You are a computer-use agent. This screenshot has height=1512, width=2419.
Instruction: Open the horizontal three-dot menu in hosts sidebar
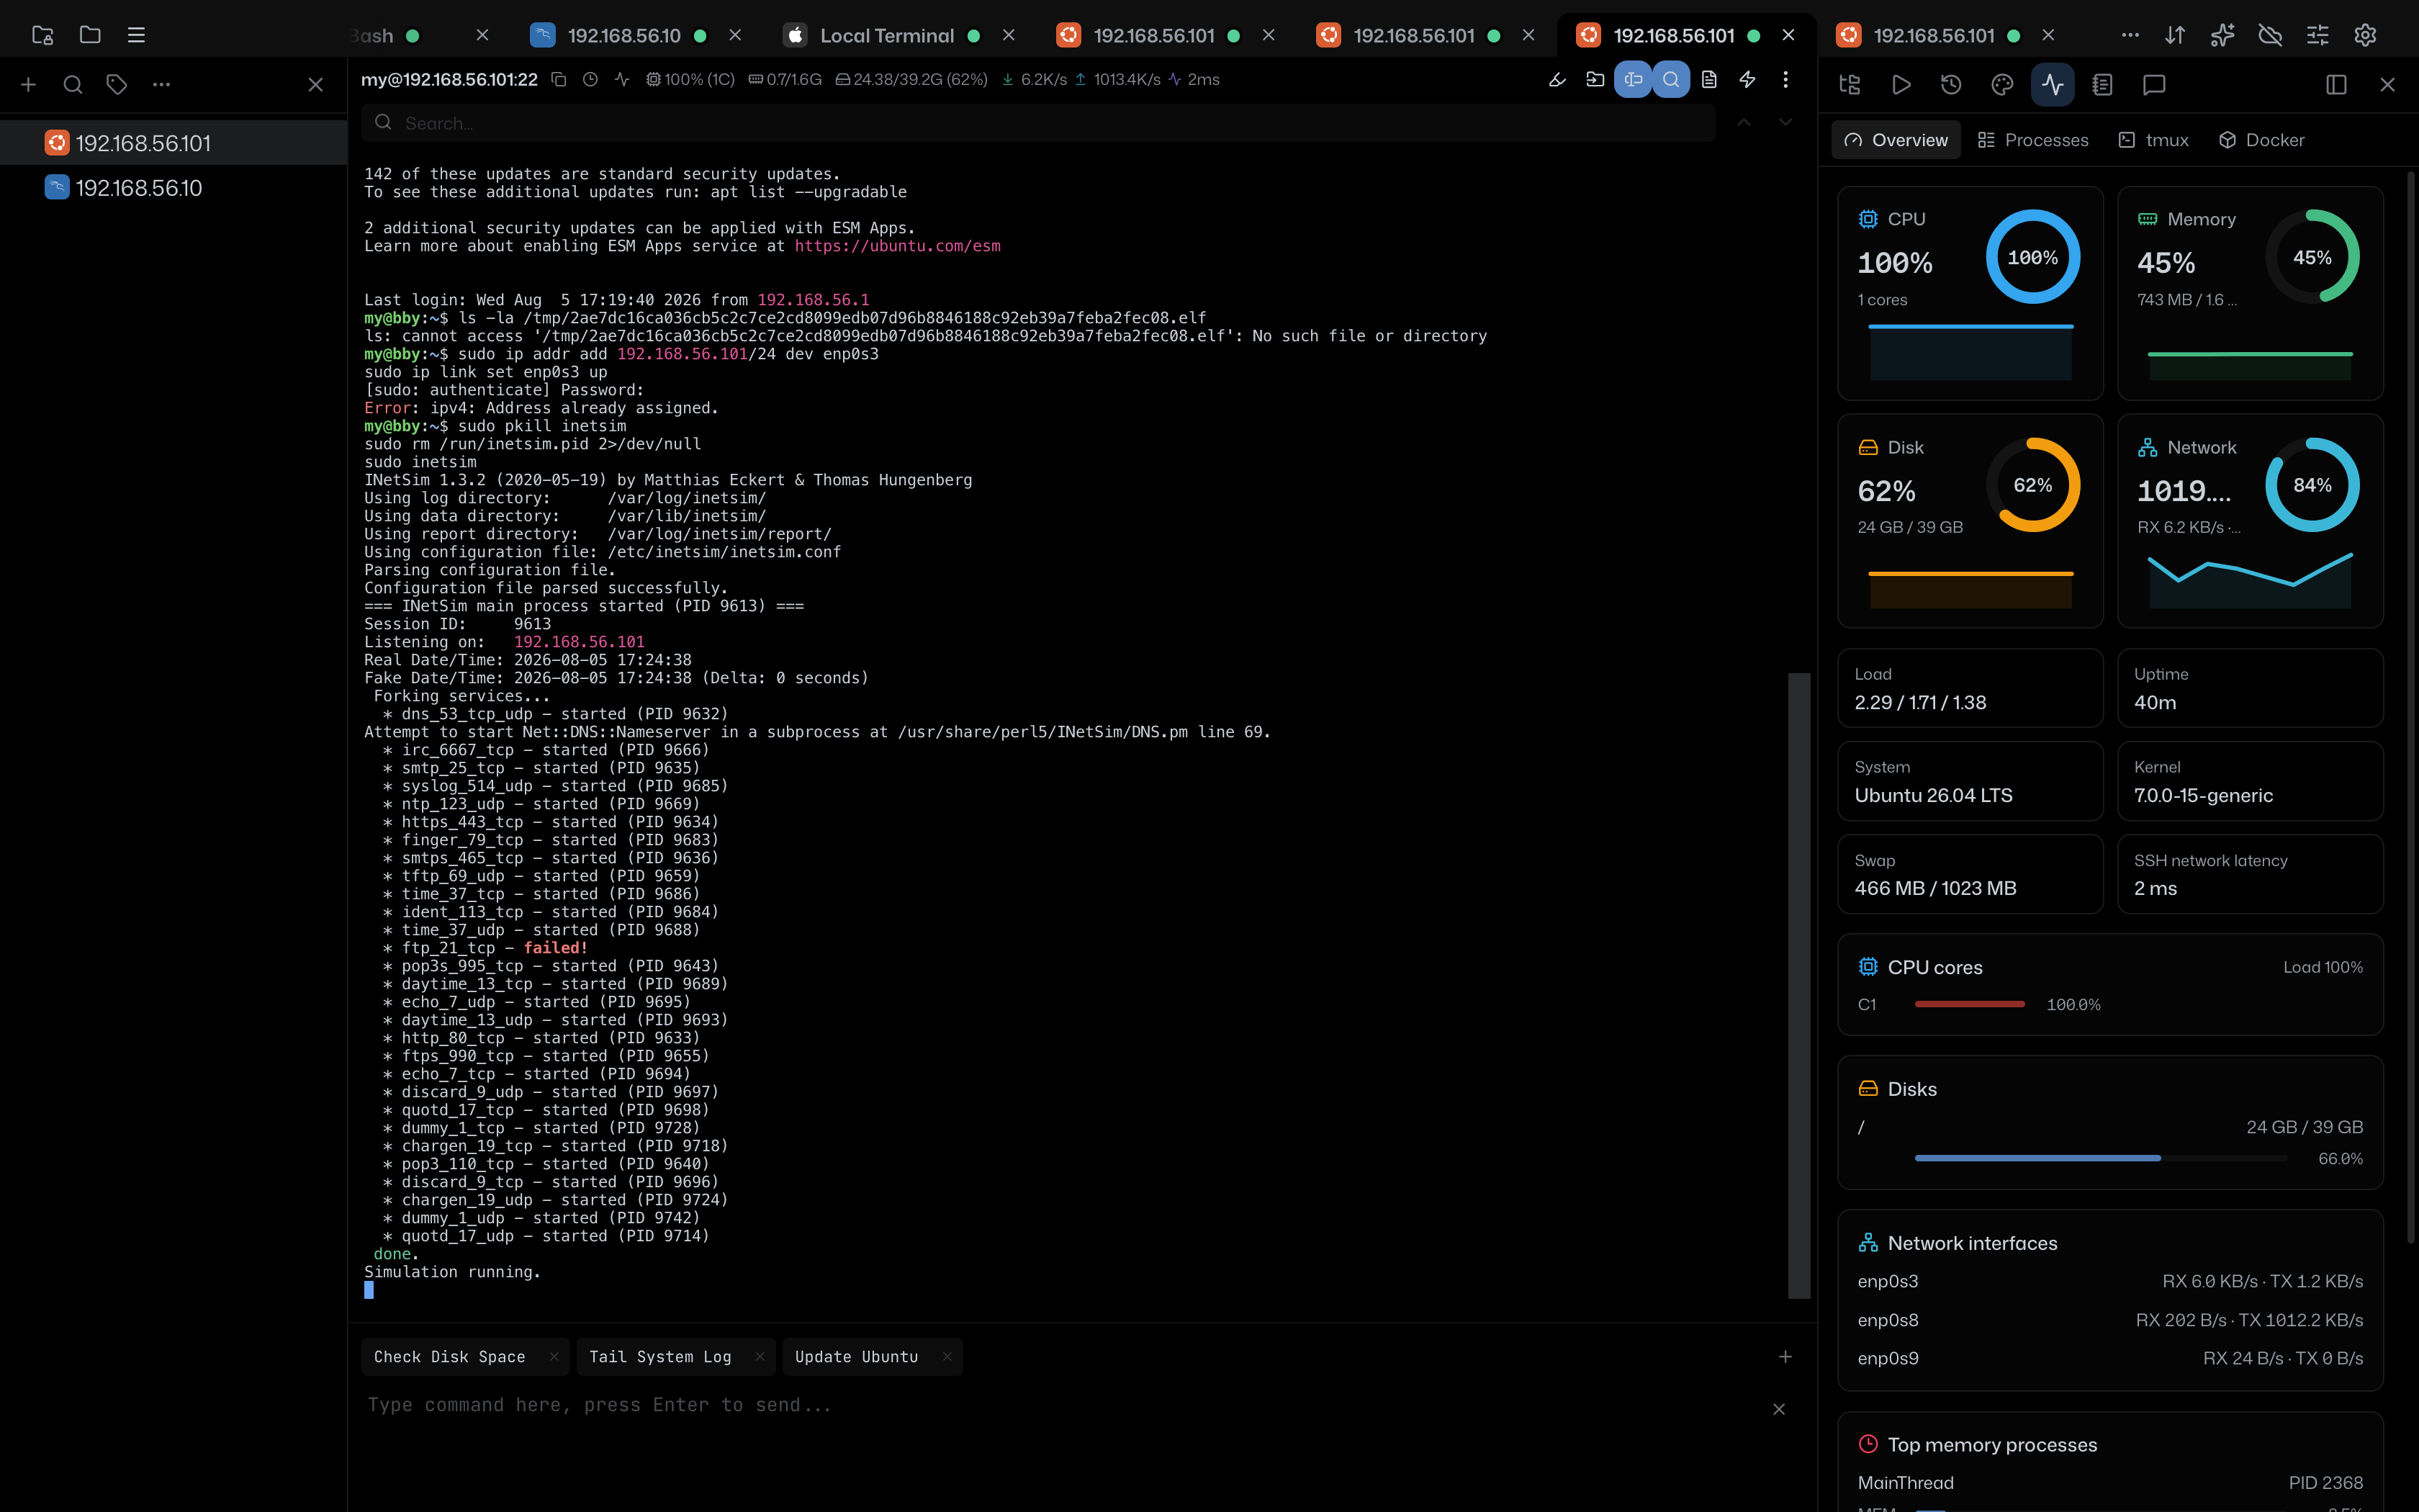[x=161, y=85]
